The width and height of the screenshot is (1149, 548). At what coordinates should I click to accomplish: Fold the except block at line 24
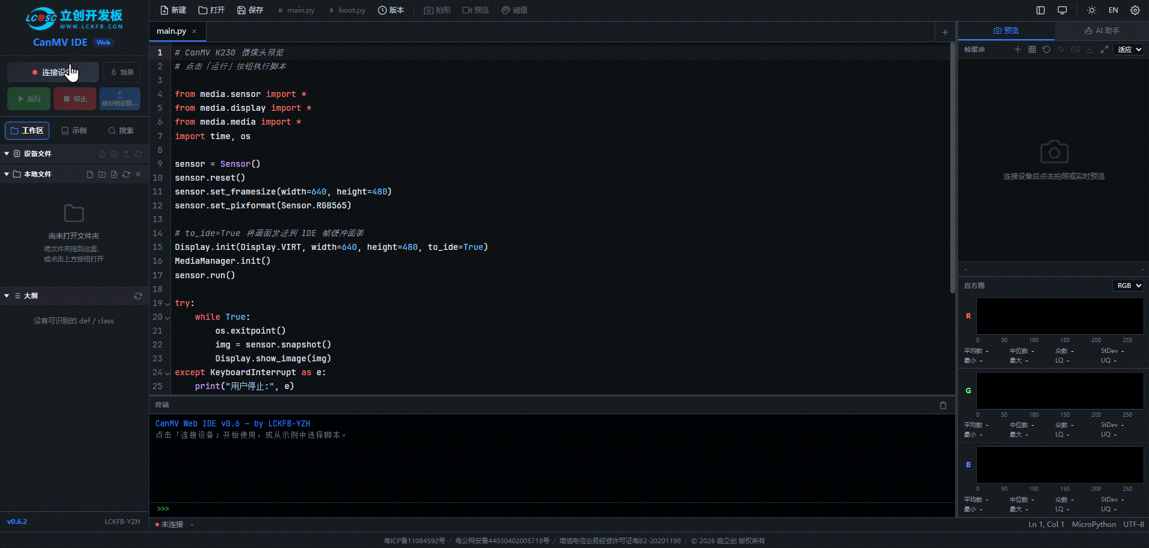pos(167,373)
